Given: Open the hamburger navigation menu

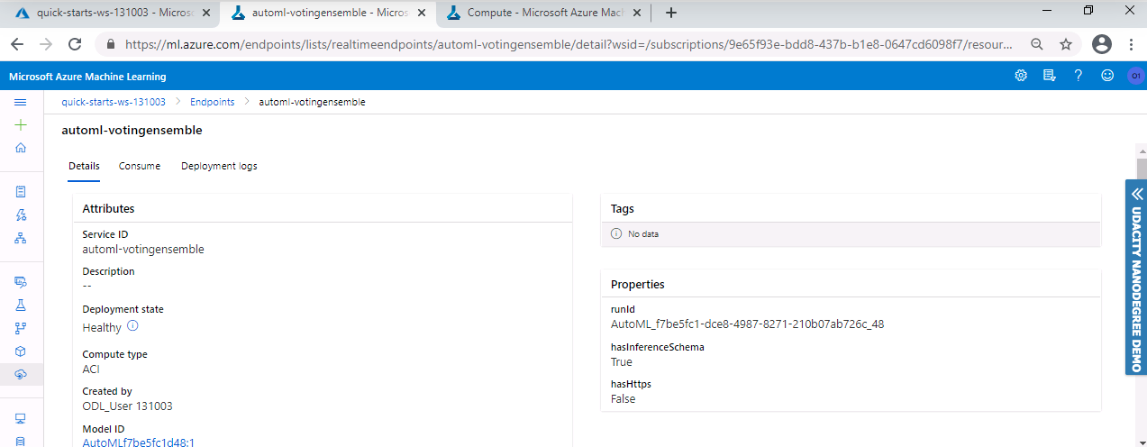Looking at the screenshot, I should coord(21,103).
